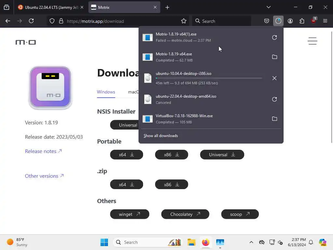The height and width of the screenshot is (250, 333).
Task: Retry the canceled ubuntu-22.04.4-desktop-amd64.iso download
Action: click(274, 99)
